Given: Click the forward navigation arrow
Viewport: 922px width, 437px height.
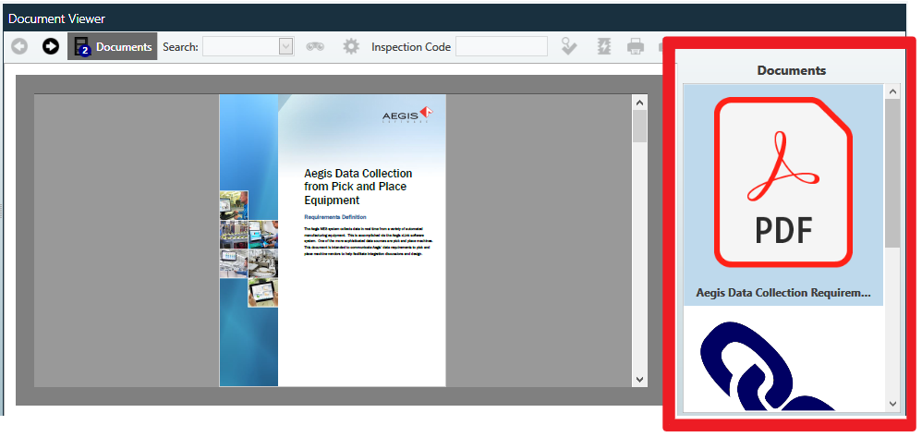Looking at the screenshot, I should pos(50,46).
